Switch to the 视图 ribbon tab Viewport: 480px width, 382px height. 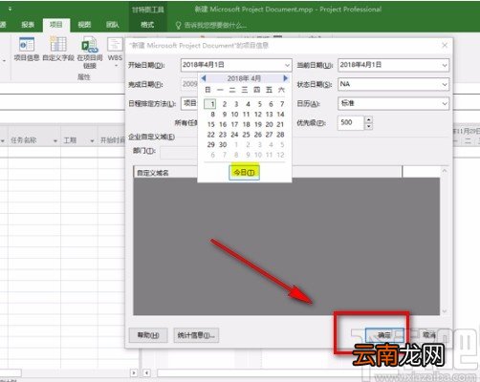[x=84, y=25]
